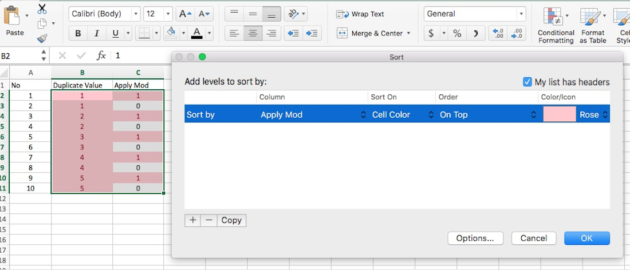630x270 pixels.
Task: Click the Format Painter brush icon
Action: click(x=42, y=38)
